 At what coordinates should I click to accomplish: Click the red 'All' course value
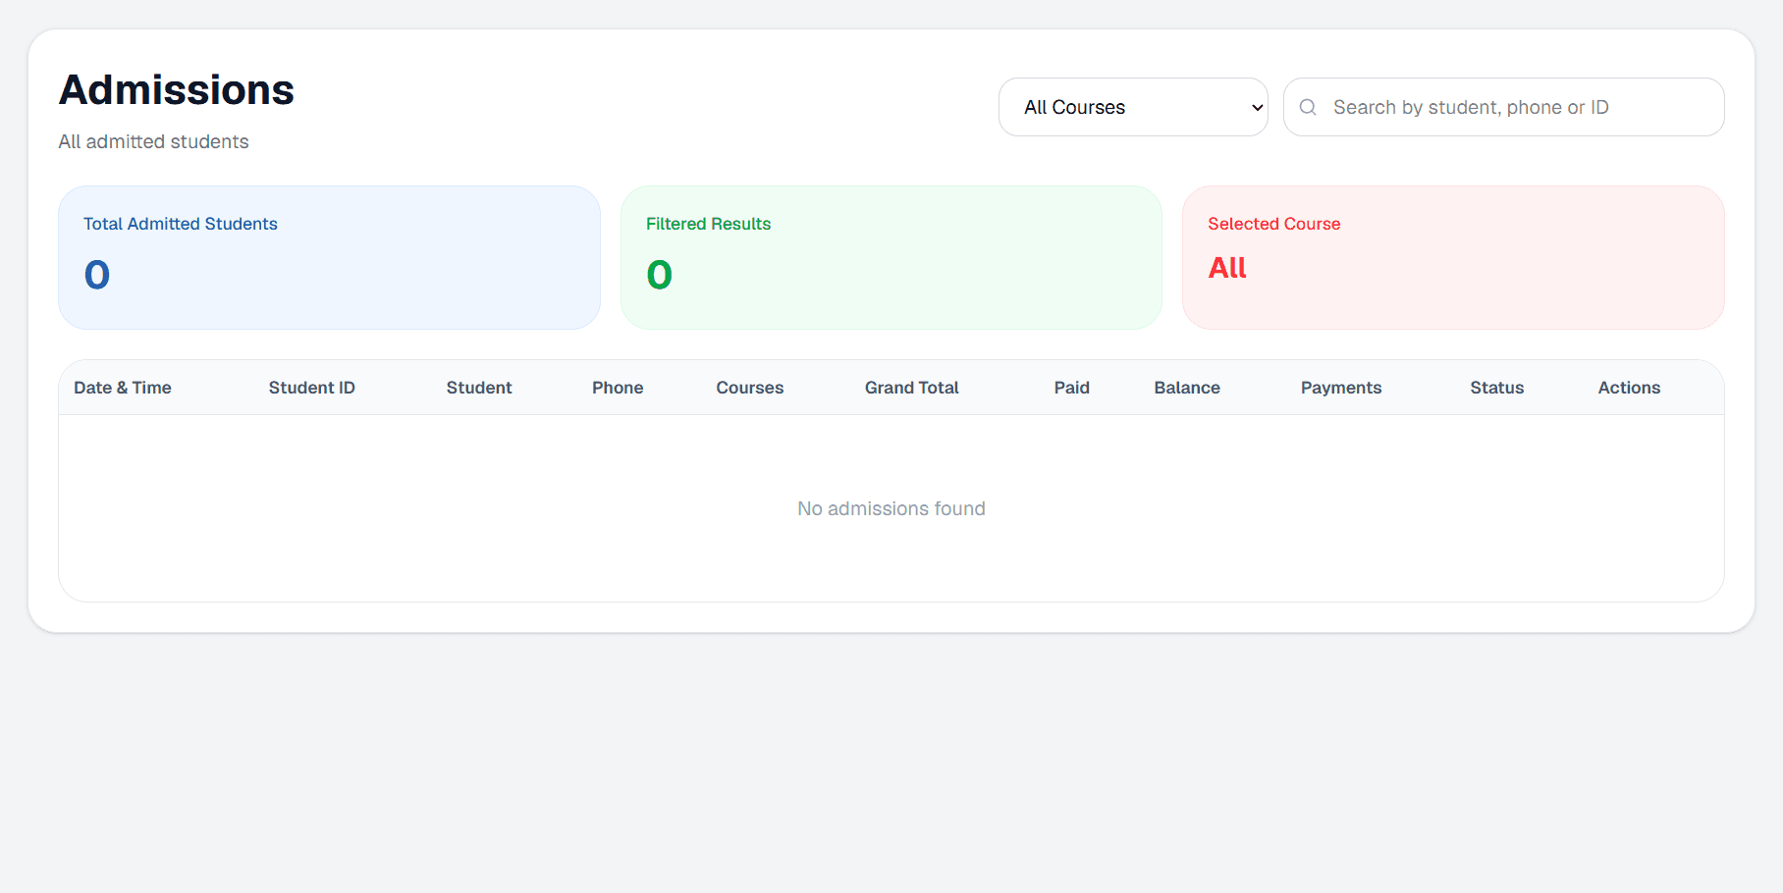pyautogui.click(x=1227, y=268)
